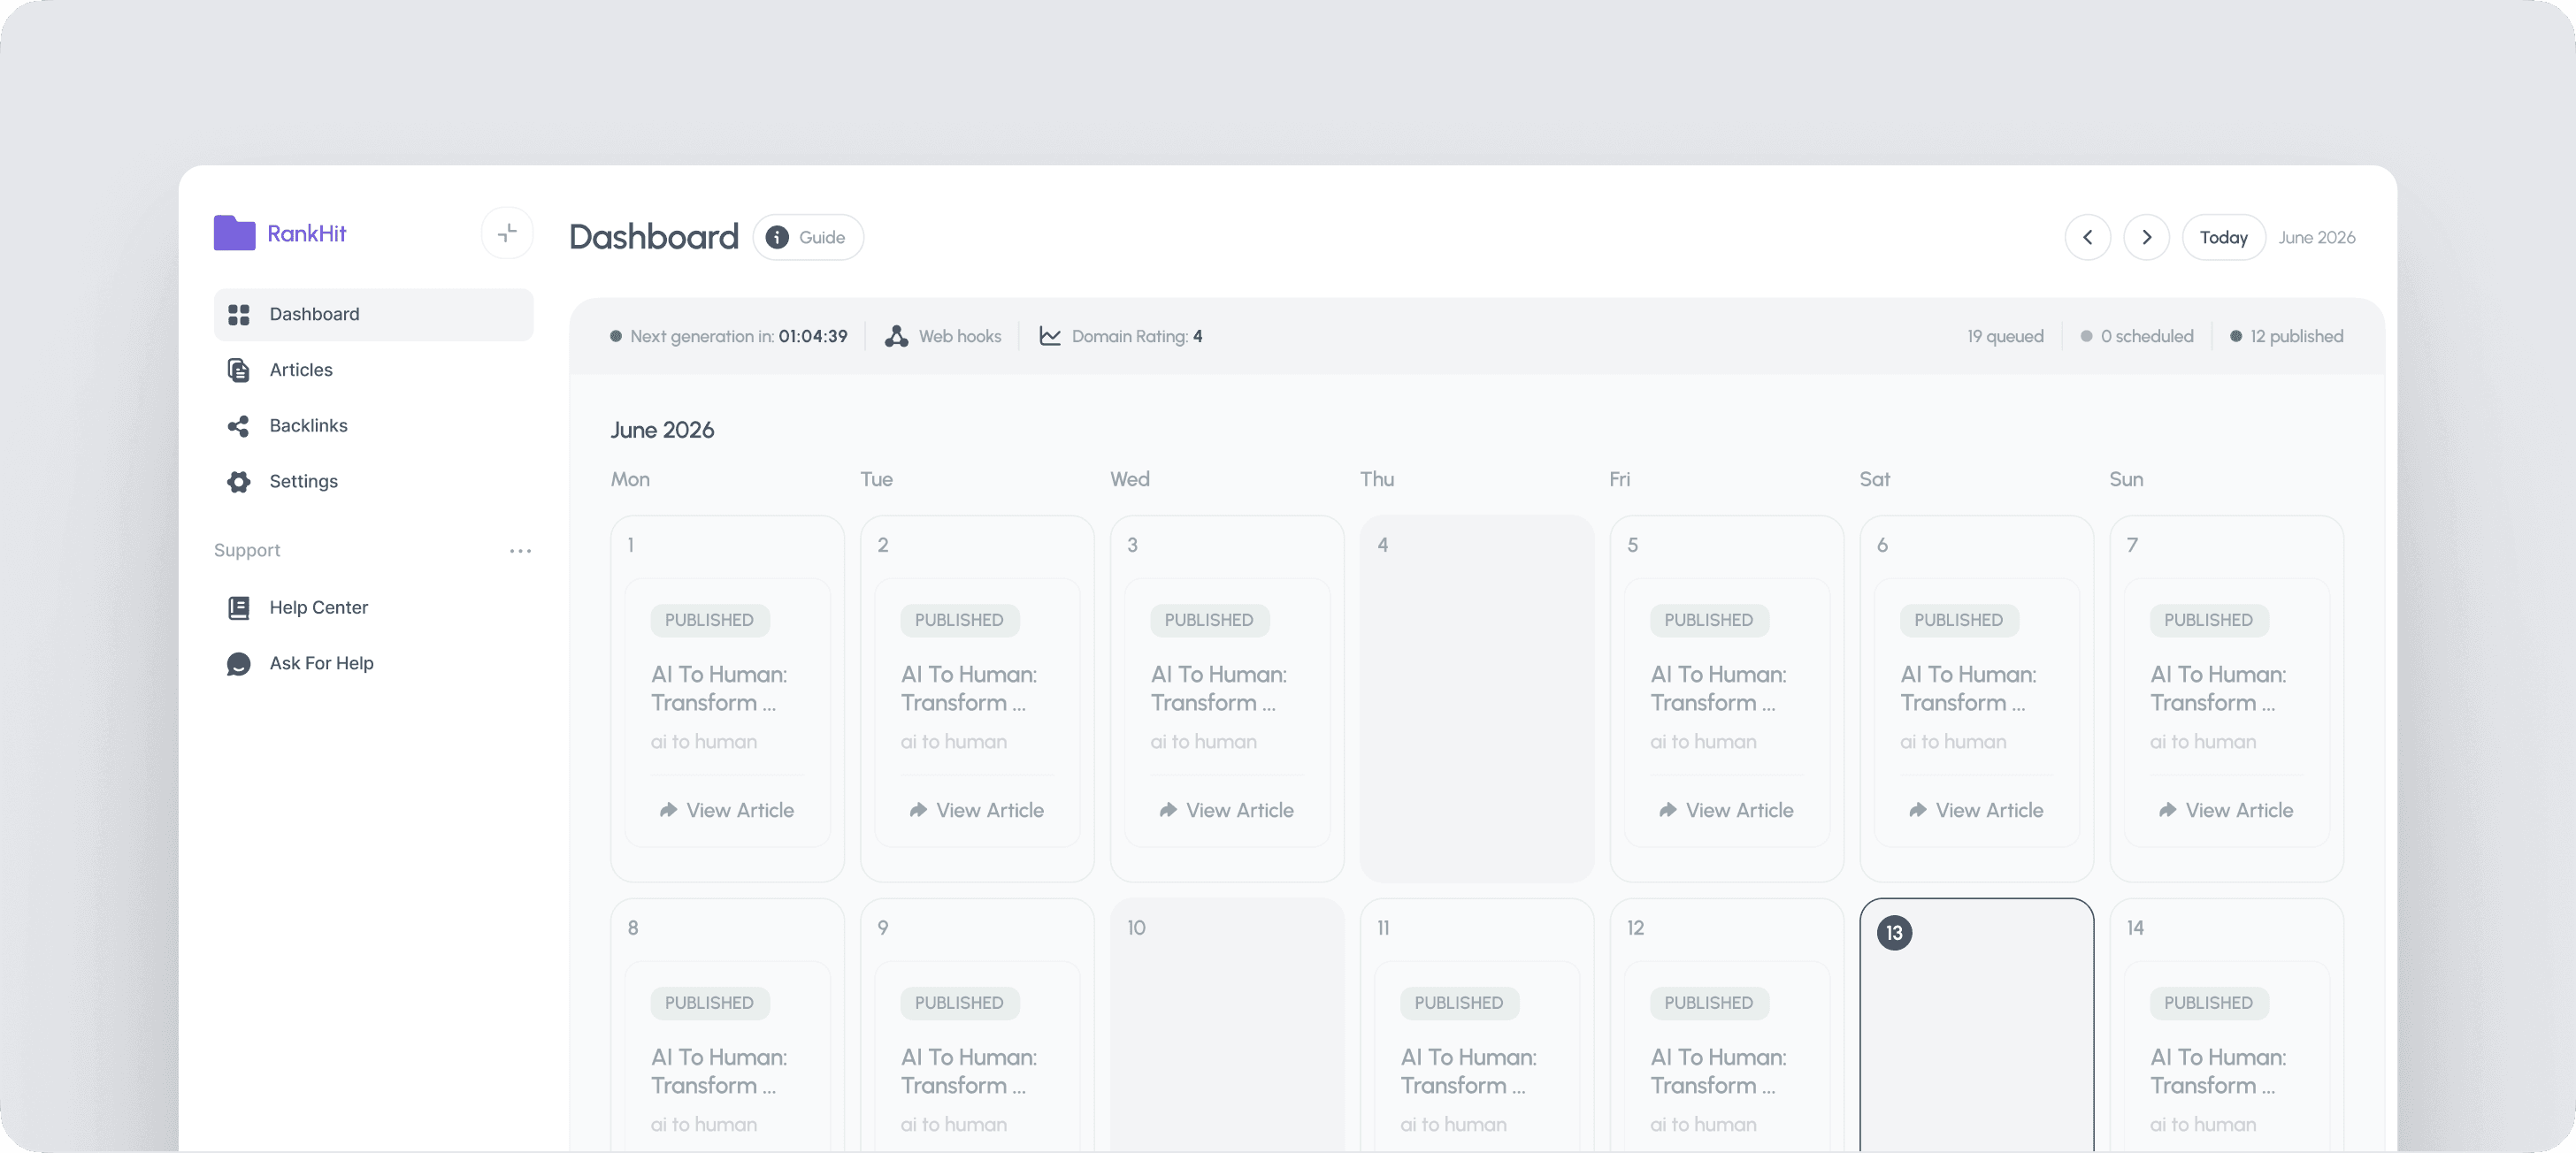Click the 'Domain Rating: 4' label
The height and width of the screenshot is (1153, 2576).
[1137, 337]
